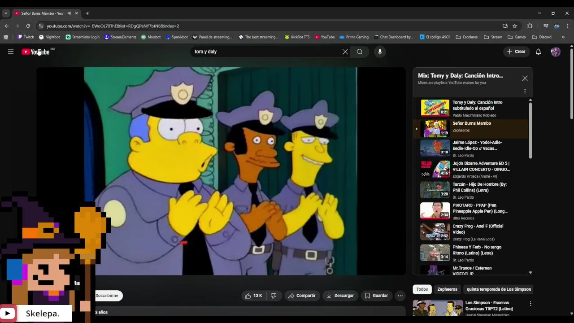
Task: Click the browser address bar
Action: 269,26
